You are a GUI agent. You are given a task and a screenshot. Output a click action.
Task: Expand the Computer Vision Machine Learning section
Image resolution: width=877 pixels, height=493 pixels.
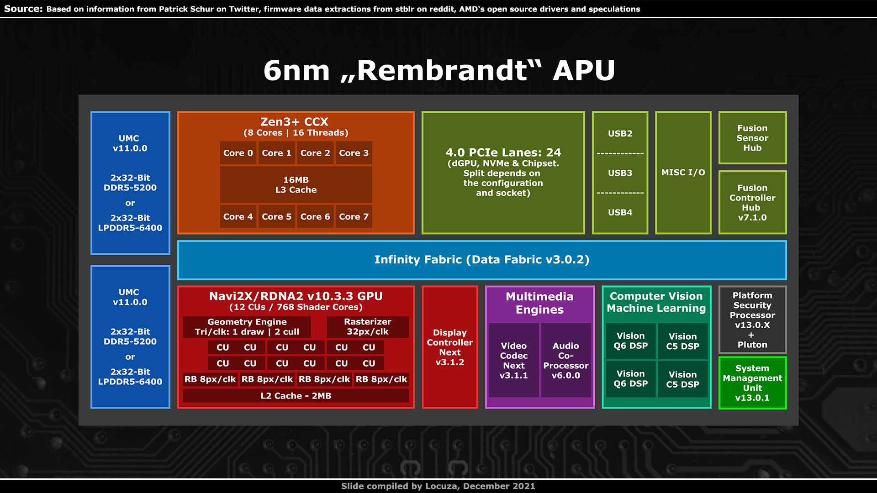[x=656, y=302]
